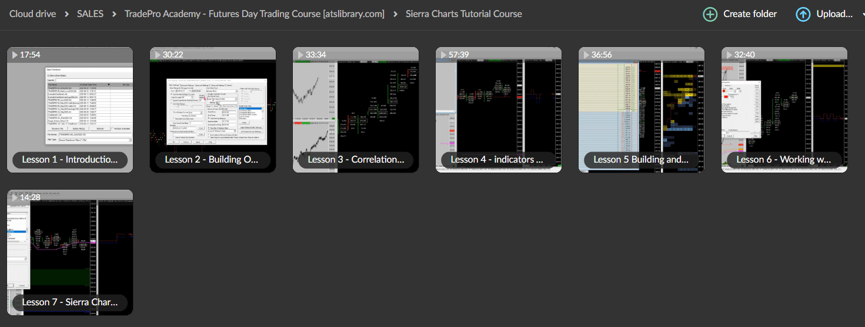Viewport: 865px width, 327px height.
Task: Go to SALES folder breadcrumb
Action: click(x=90, y=14)
